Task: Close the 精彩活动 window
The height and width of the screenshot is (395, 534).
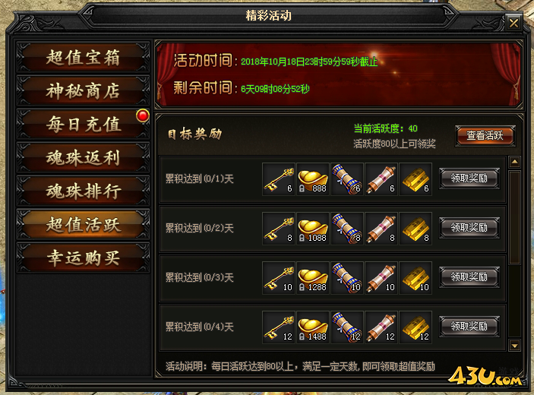Action: tap(513, 23)
